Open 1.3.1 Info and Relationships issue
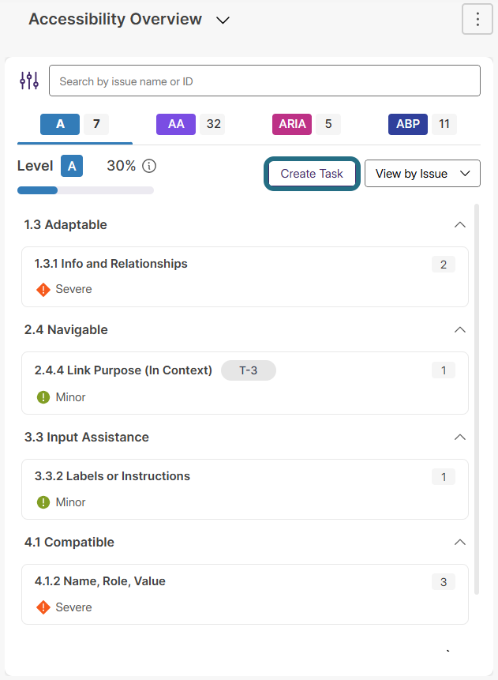 (x=245, y=276)
